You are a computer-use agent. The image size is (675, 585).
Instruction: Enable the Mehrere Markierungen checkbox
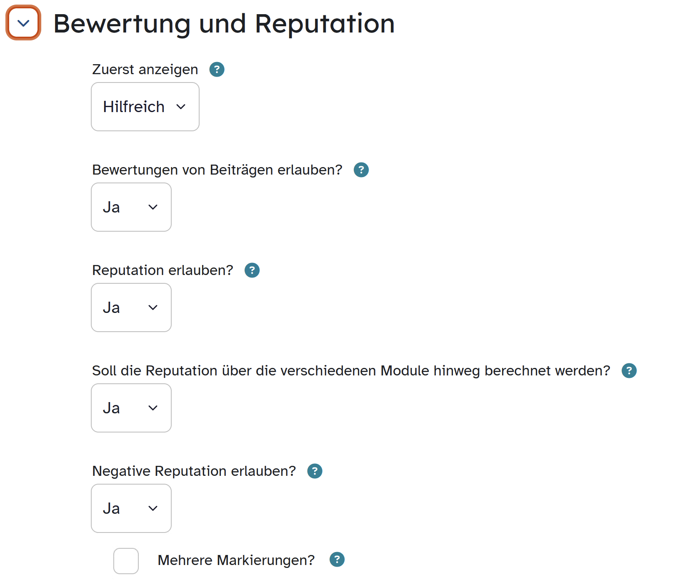pos(126,561)
